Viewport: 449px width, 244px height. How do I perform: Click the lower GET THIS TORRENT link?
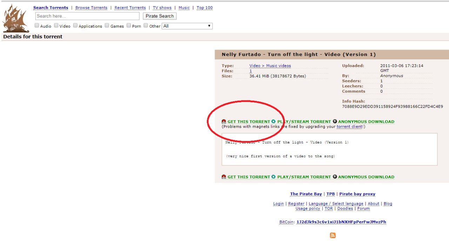coord(249,177)
